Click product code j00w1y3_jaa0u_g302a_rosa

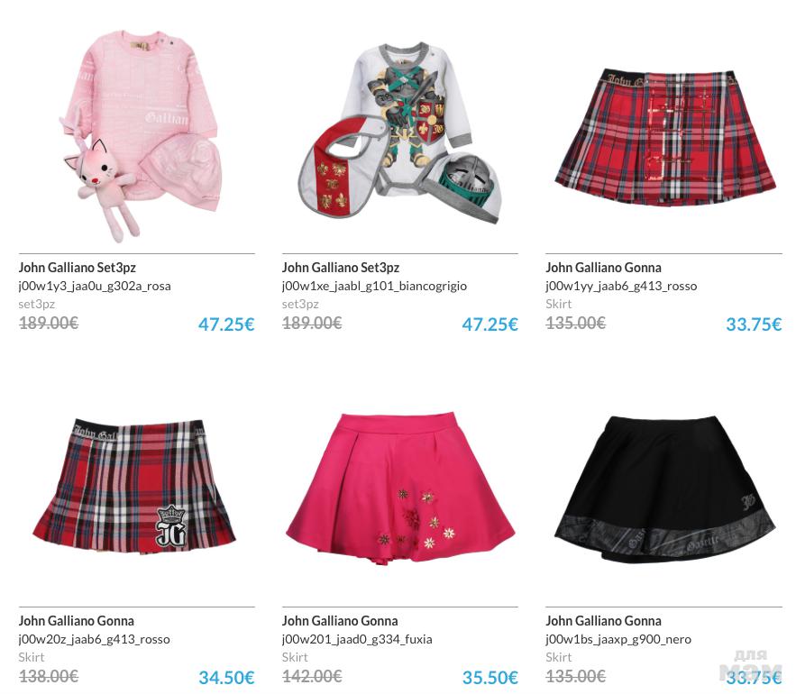point(95,286)
